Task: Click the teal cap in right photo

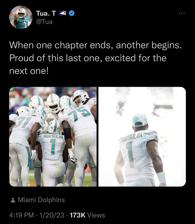Action: [x=140, y=120]
